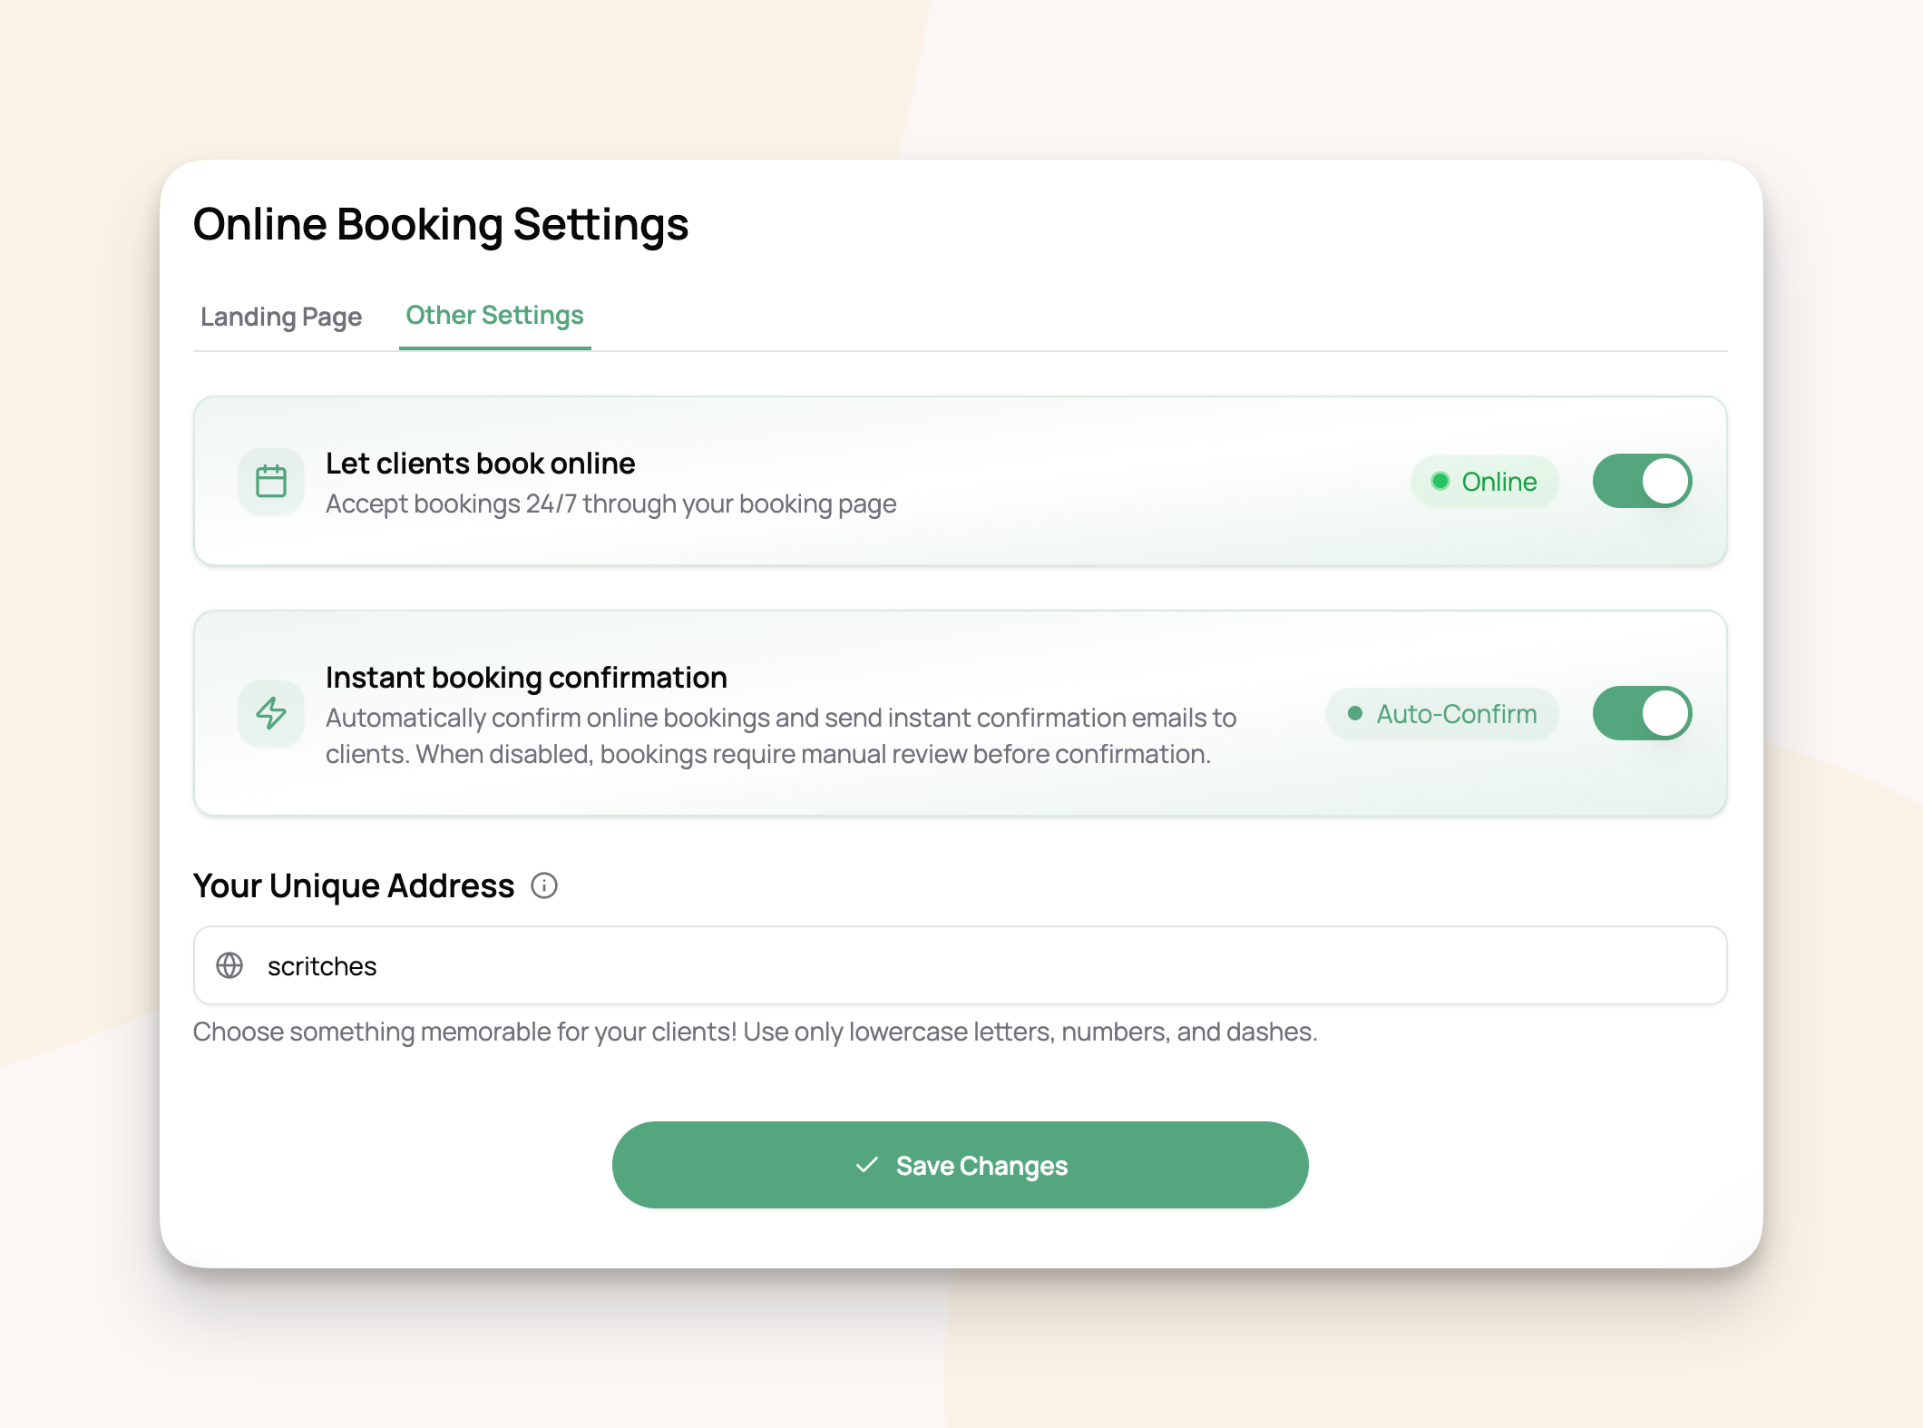Toggle off Let clients book online switch
Screen dimensions: 1923x1428
1642,481
